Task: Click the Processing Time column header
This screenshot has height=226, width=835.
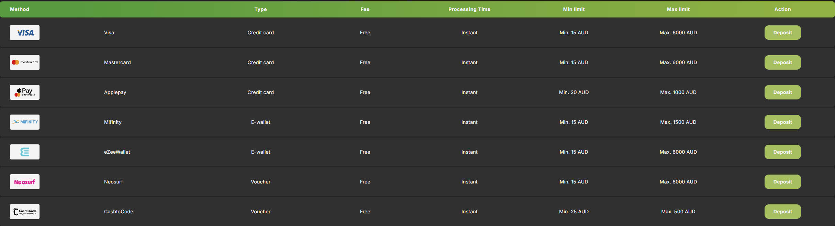Action: tap(469, 9)
